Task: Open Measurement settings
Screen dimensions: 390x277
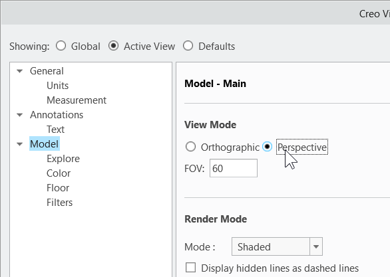Action: coord(77,100)
